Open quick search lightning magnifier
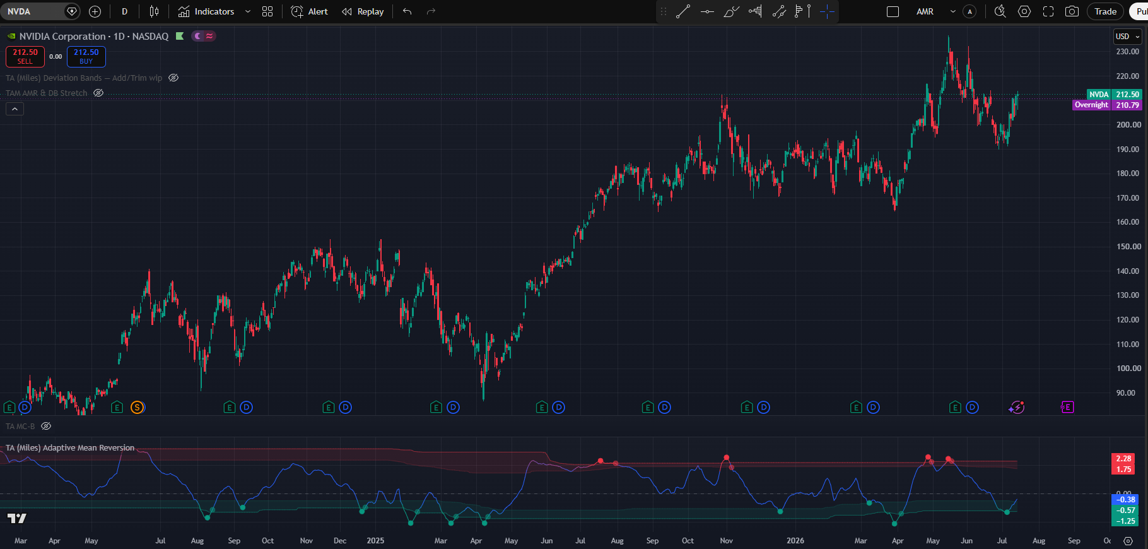Image resolution: width=1148 pixels, height=549 pixels. pyautogui.click(x=1000, y=11)
